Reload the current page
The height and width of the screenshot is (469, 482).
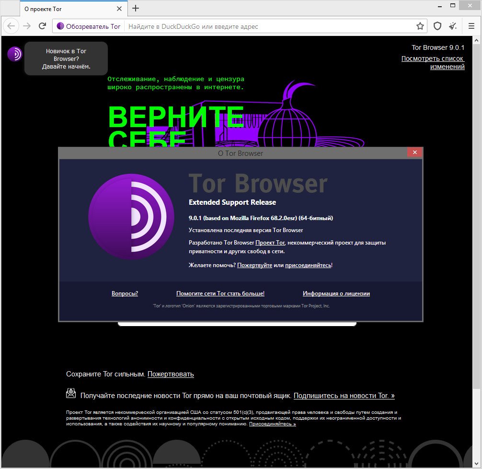point(43,26)
